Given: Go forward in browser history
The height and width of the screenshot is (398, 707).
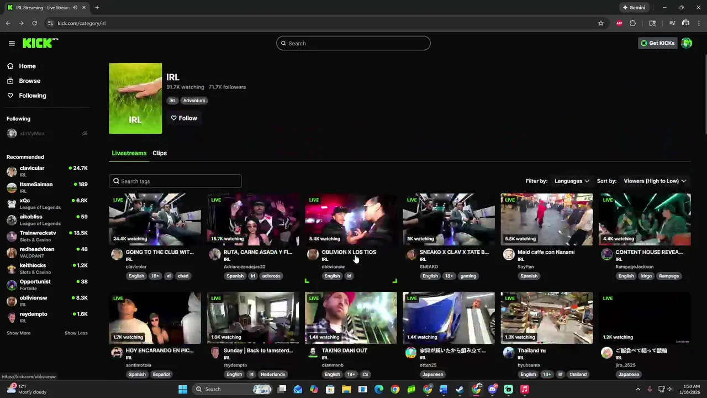Looking at the screenshot, I should pyautogui.click(x=21, y=23).
